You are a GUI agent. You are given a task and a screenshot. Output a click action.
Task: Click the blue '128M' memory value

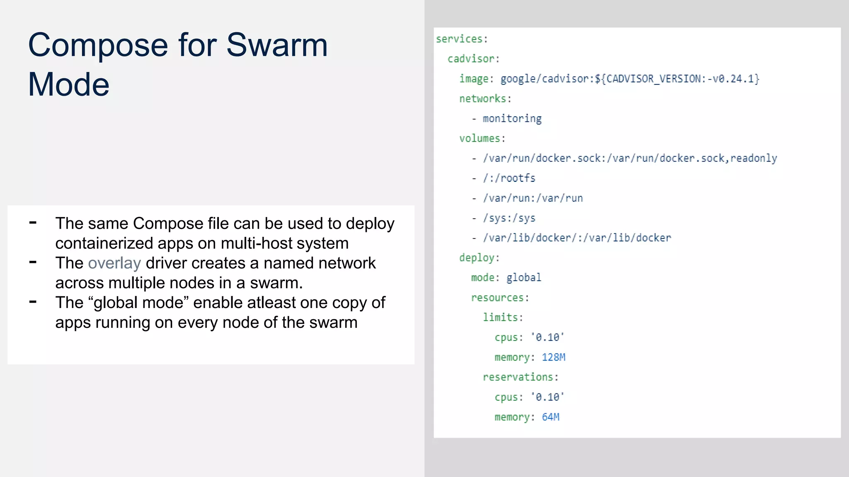point(553,357)
